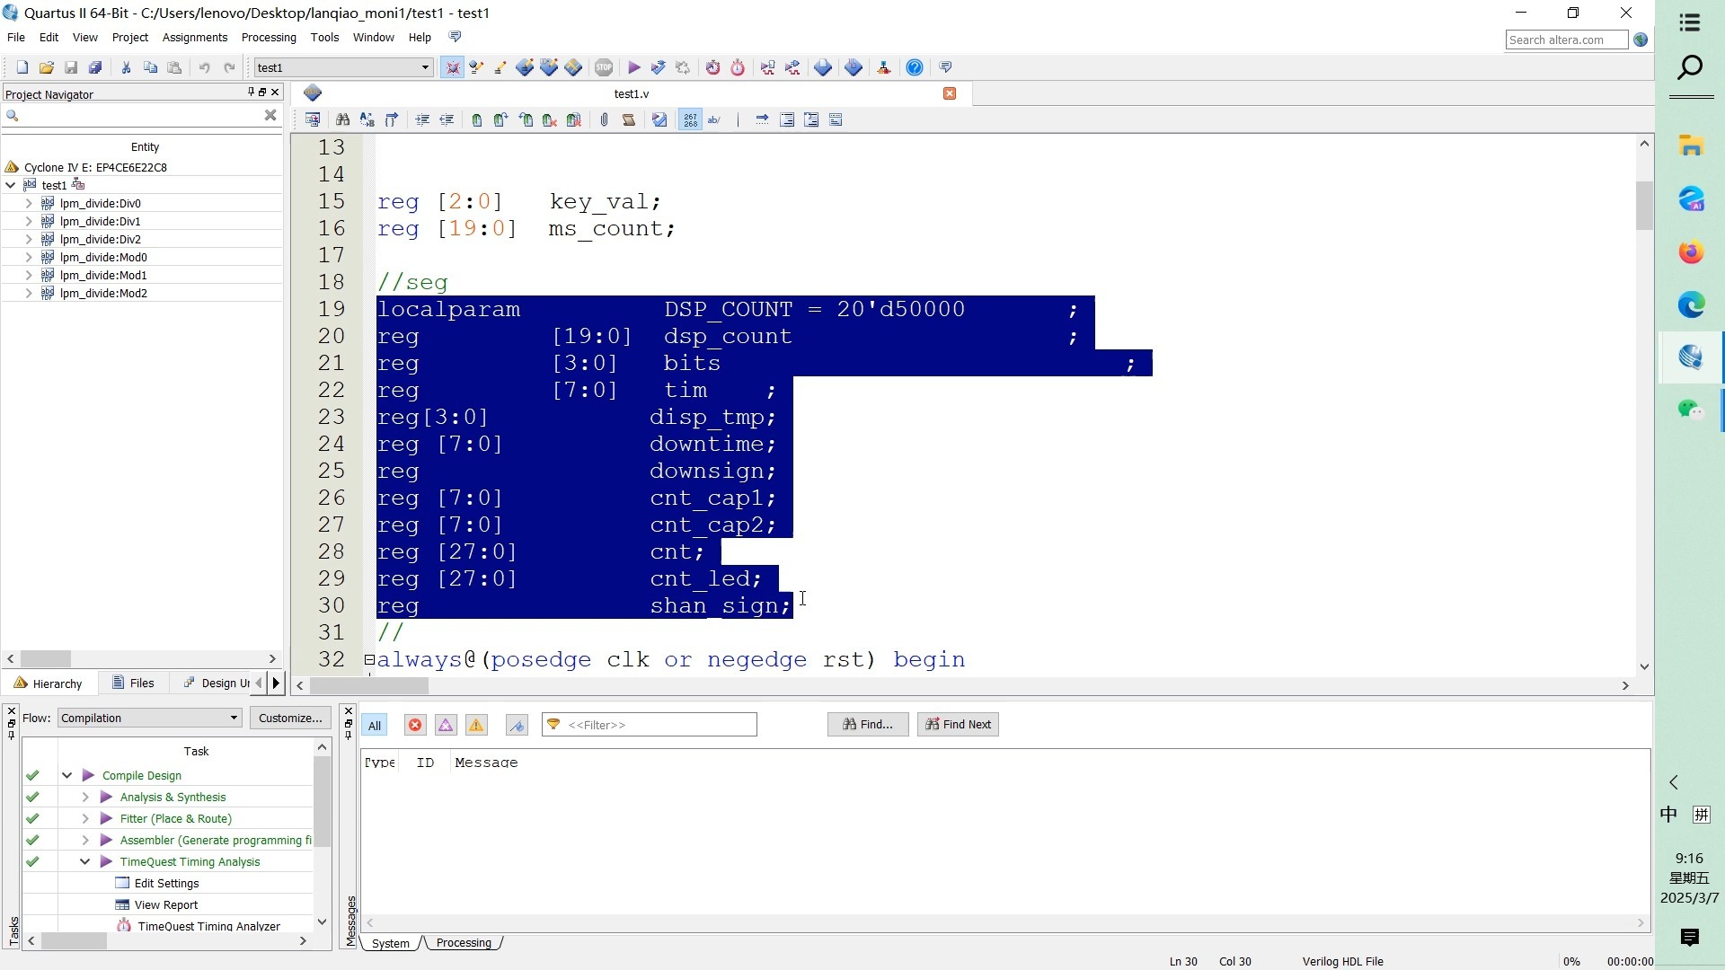The image size is (1725, 970).
Task: Decrease indent of selected lines
Action: [x=447, y=119]
